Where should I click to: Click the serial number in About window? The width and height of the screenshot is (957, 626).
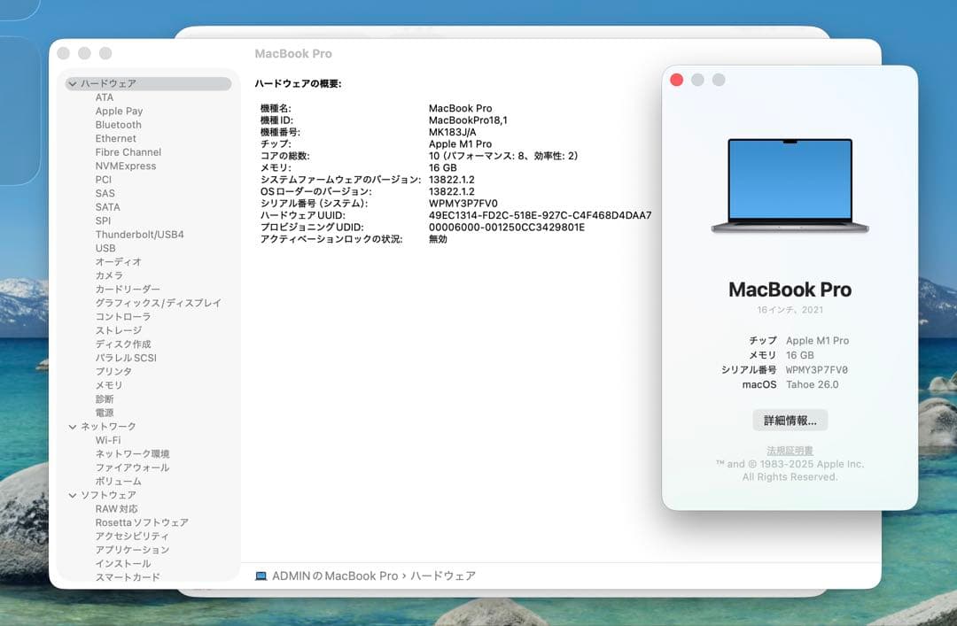(817, 370)
